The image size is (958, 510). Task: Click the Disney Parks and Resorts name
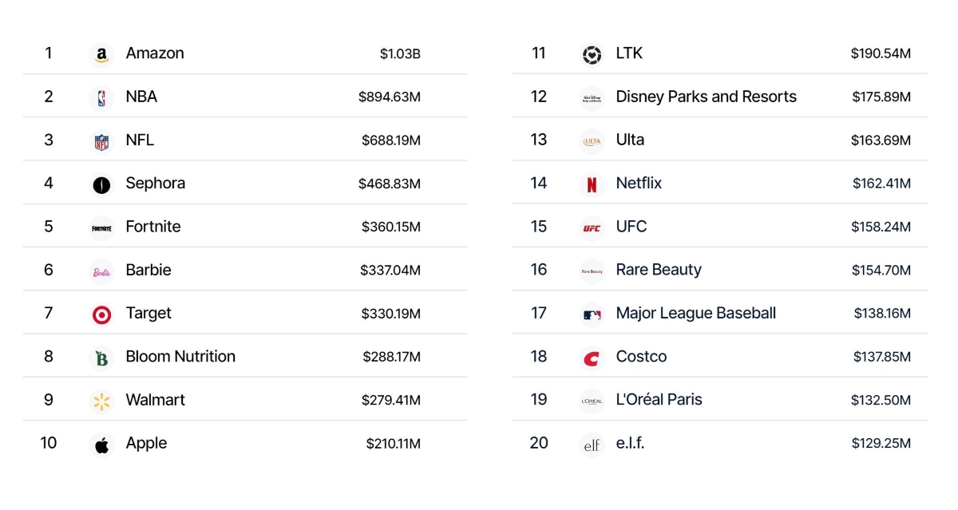click(706, 97)
